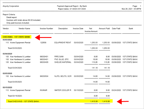Click the Invoice Date column header
The height and width of the screenshot is (109, 144).
point(78,28)
